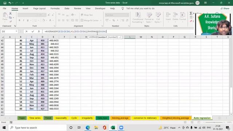Click the AutoSum sigma icon
Image resolution: width=233 pixels, height=131 pixels.
click(191, 13)
